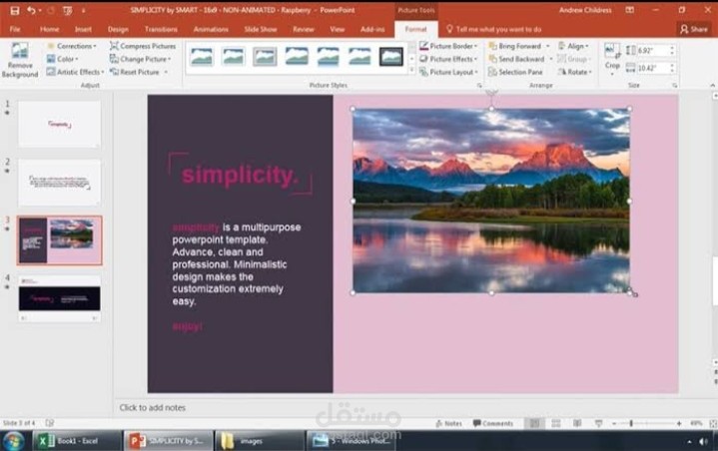Switch to the Home tab
This screenshot has width=718, height=451.
pyautogui.click(x=50, y=29)
